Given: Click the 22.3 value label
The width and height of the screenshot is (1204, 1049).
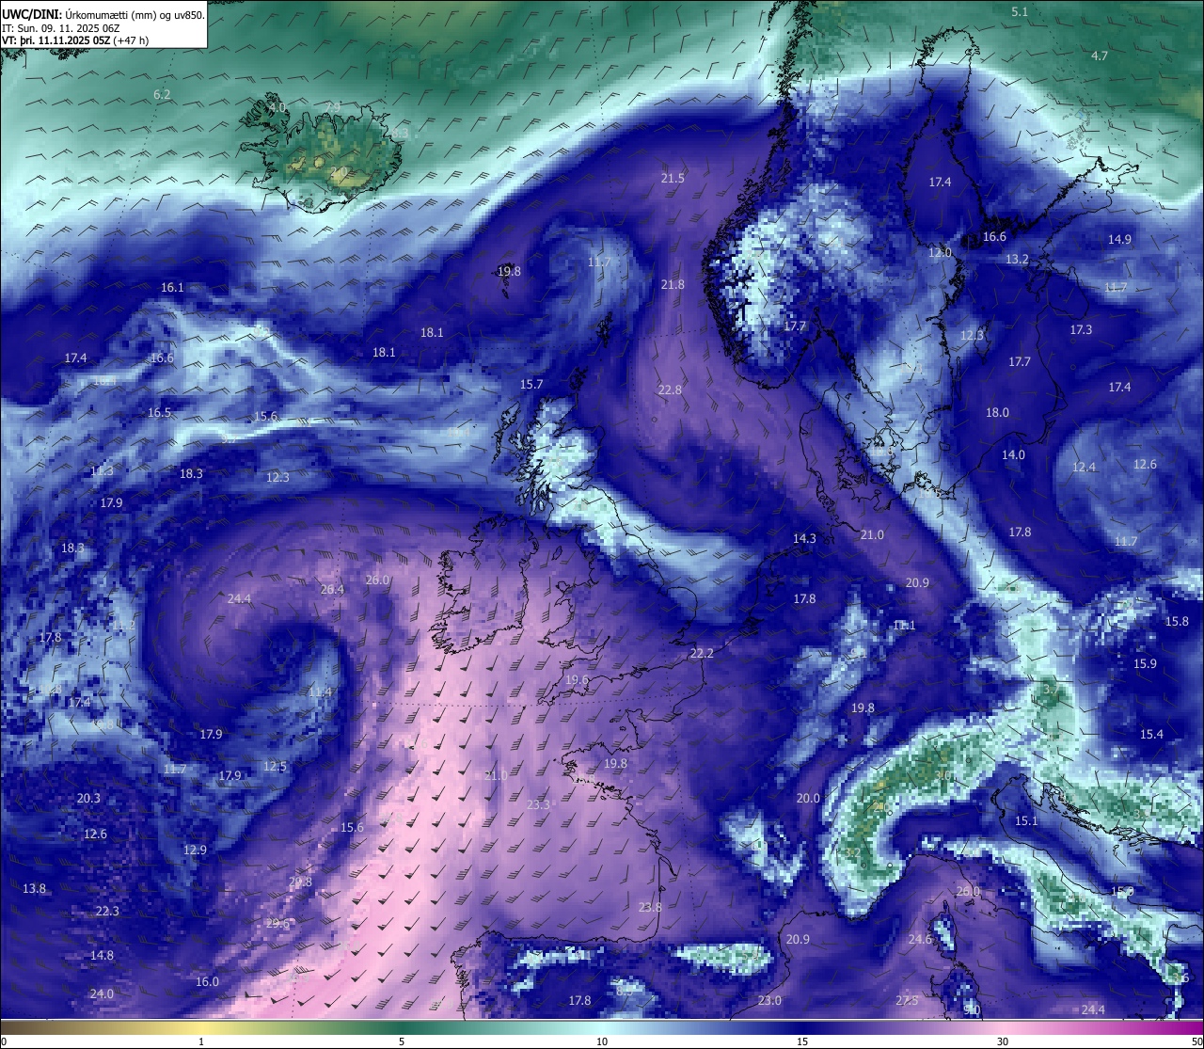Looking at the screenshot, I should pyautogui.click(x=107, y=911).
